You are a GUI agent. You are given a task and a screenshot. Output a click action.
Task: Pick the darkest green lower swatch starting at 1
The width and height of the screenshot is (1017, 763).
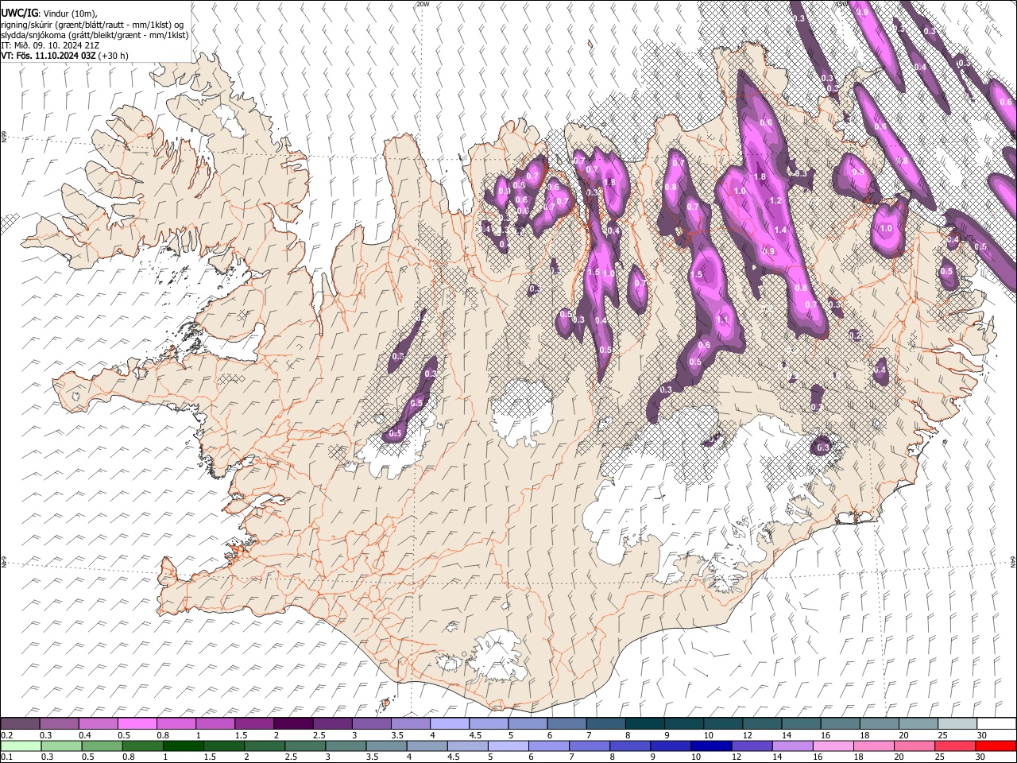(184, 746)
